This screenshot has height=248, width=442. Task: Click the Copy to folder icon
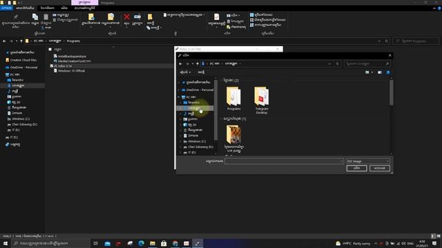pos(110,17)
